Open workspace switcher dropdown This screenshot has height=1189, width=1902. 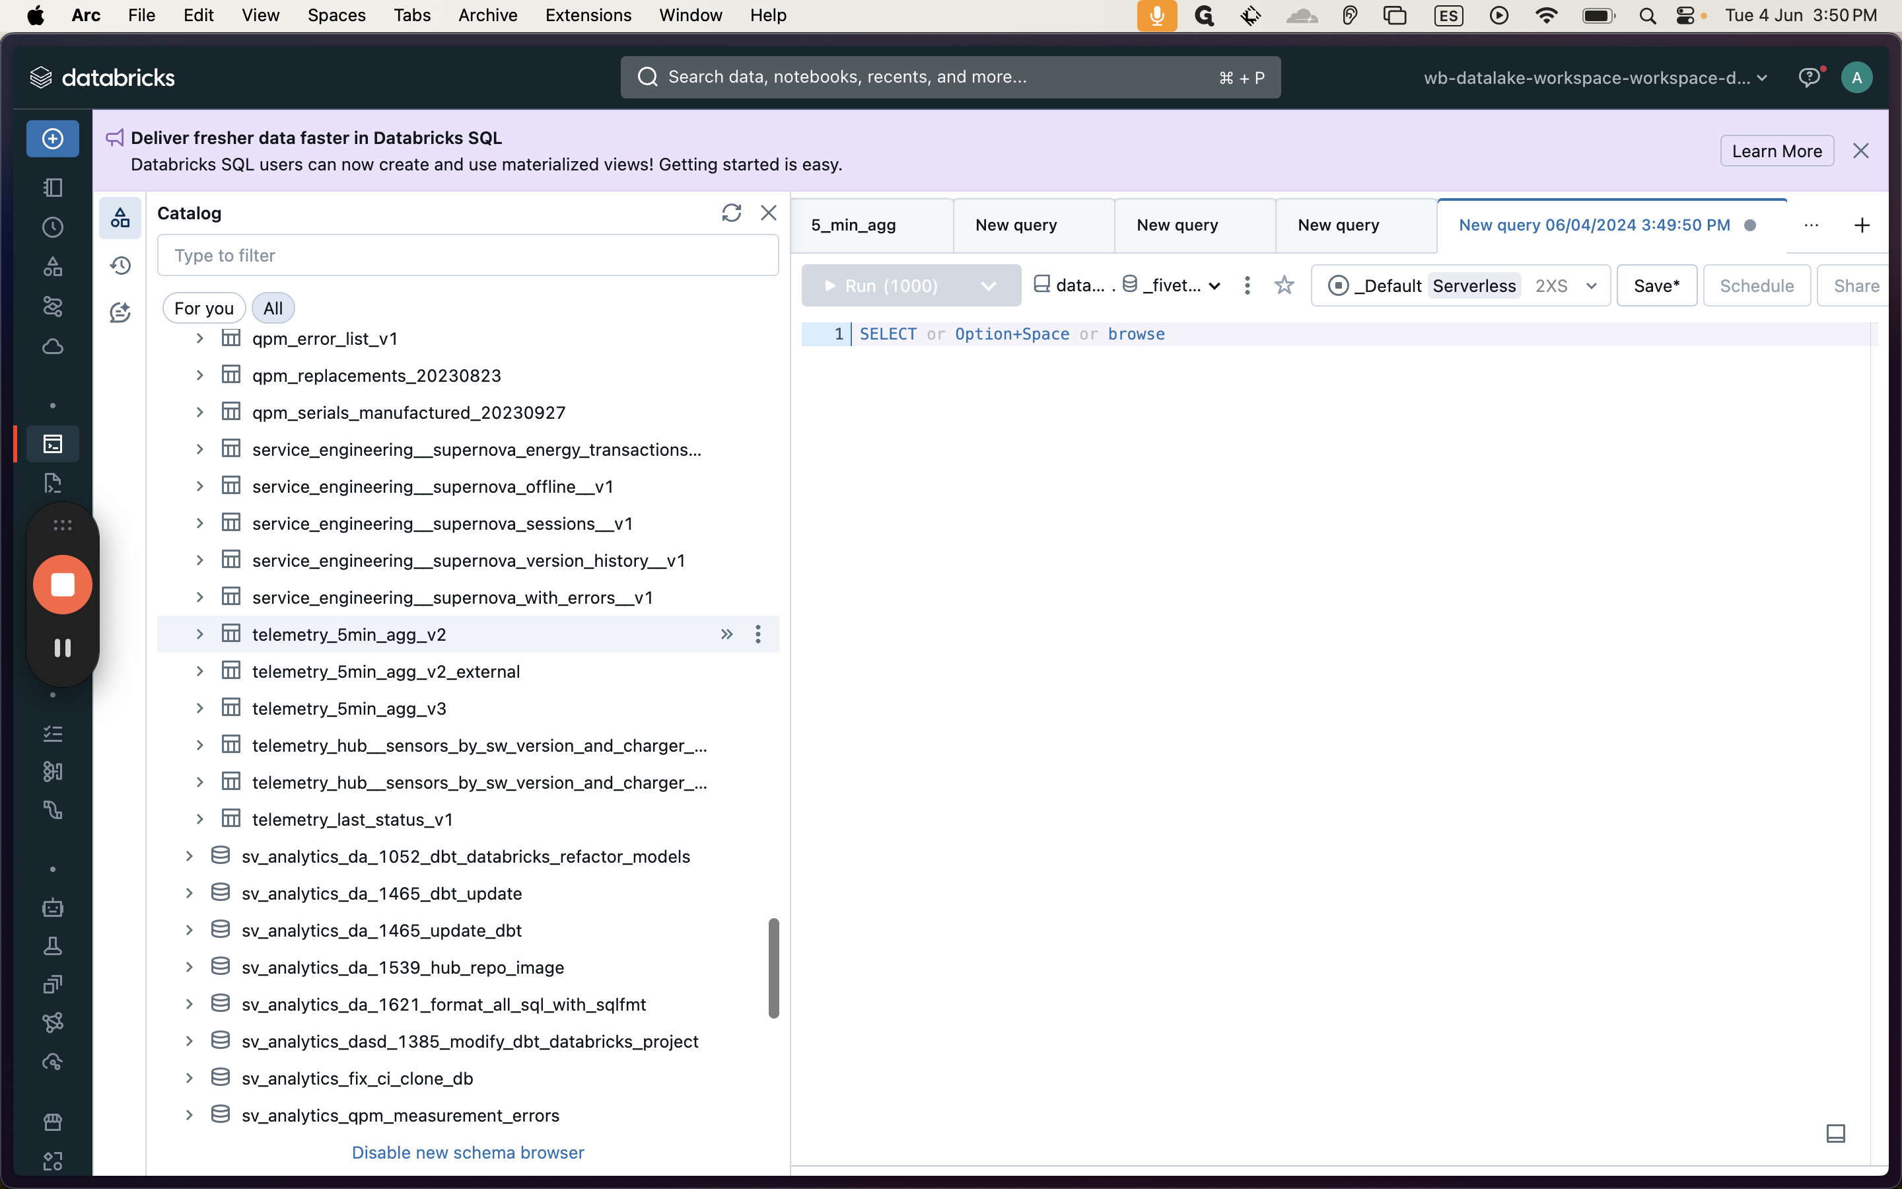click(x=1595, y=77)
